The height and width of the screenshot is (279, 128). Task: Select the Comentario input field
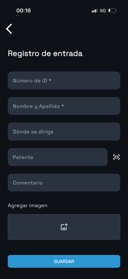pos(64,182)
